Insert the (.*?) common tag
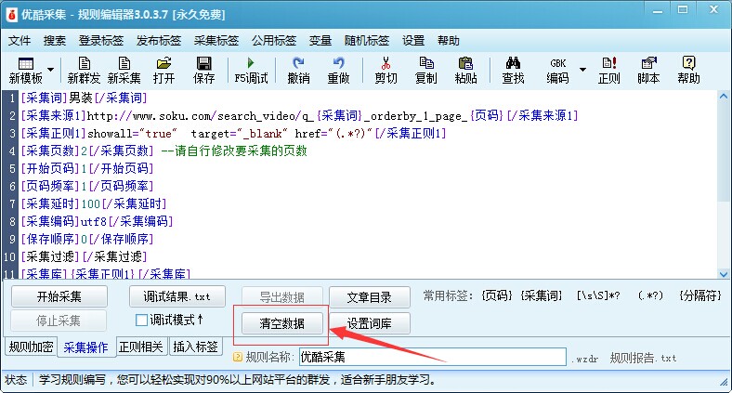Image resolution: width=732 pixels, height=393 pixels. click(x=650, y=295)
